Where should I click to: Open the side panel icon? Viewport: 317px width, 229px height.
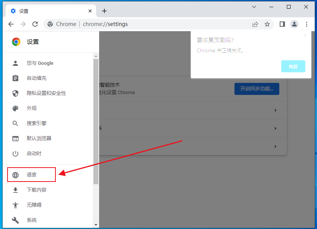coord(282,24)
